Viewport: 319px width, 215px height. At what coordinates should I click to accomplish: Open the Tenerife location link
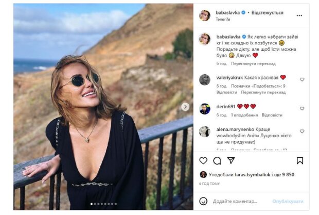(223, 19)
